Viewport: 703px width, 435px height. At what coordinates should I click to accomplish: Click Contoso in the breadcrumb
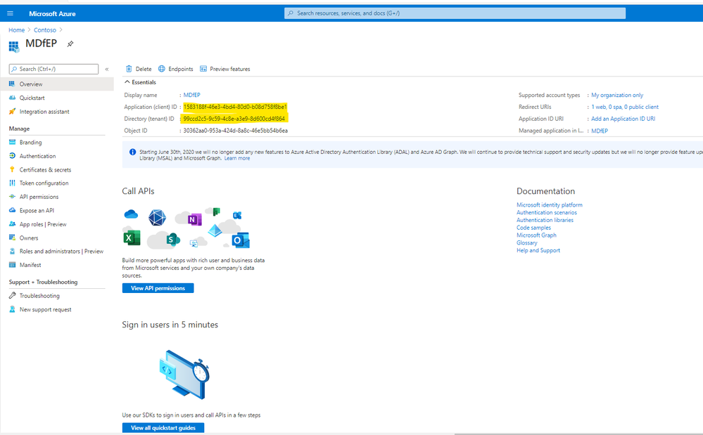point(45,30)
